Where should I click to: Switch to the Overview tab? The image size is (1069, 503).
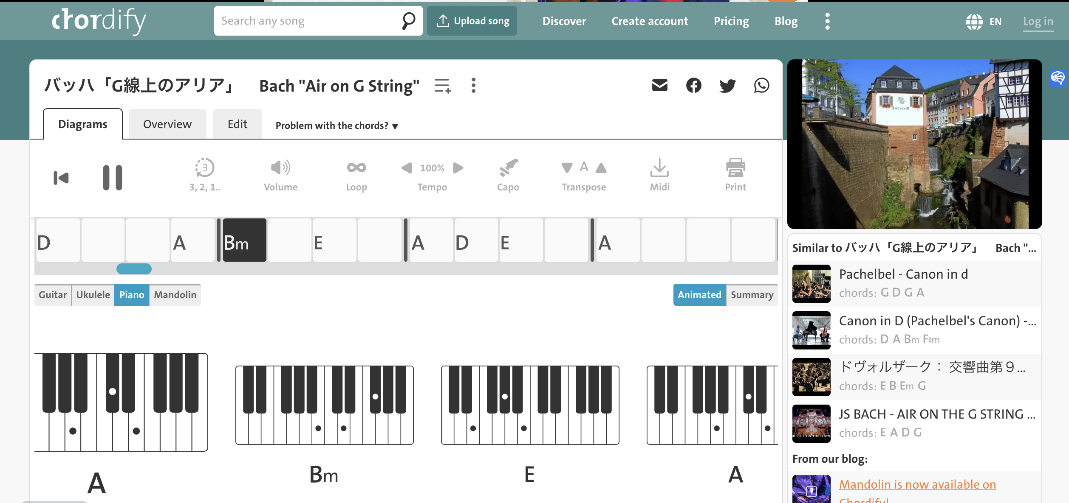click(x=167, y=124)
